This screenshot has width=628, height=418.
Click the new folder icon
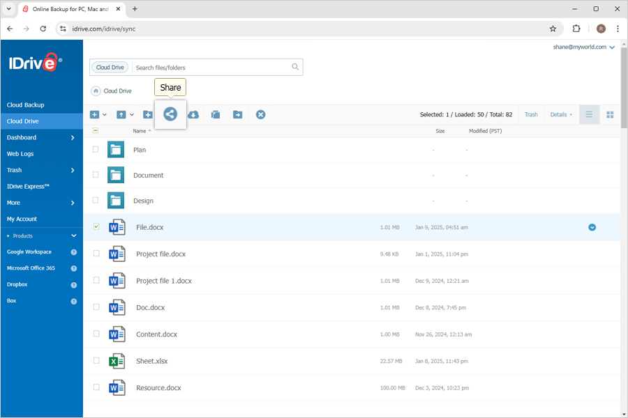click(x=148, y=115)
